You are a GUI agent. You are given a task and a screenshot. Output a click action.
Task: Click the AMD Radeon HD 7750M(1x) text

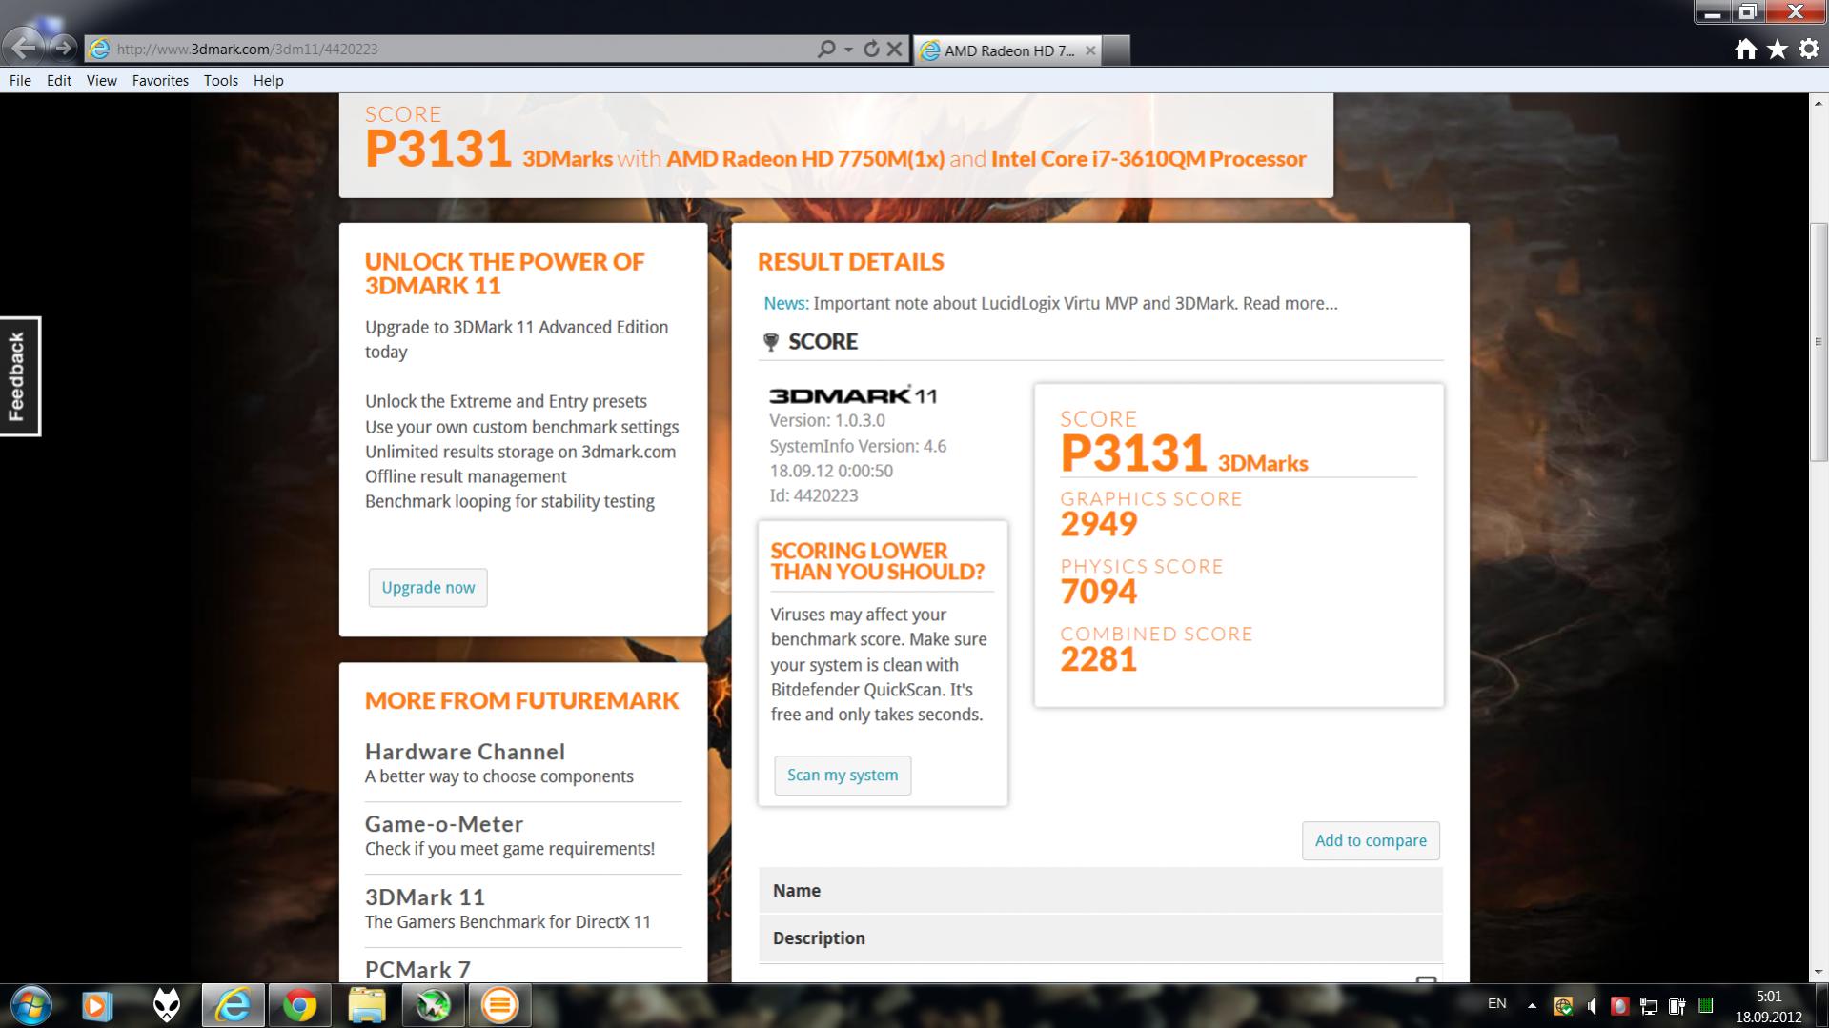click(805, 159)
